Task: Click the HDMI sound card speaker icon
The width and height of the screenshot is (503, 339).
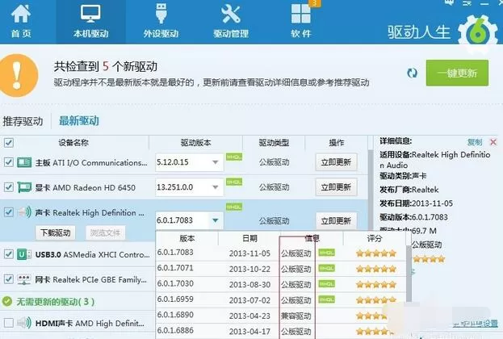Action: click(x=24, y=323)
